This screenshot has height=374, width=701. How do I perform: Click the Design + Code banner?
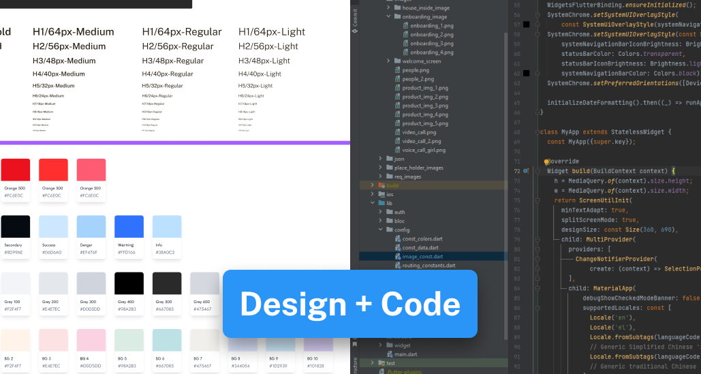click(349, 304)
